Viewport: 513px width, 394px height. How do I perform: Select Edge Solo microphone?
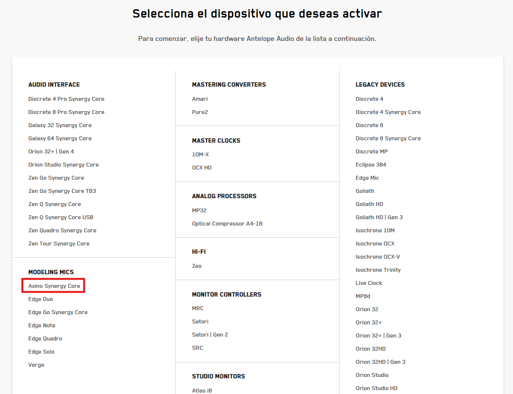41,352
